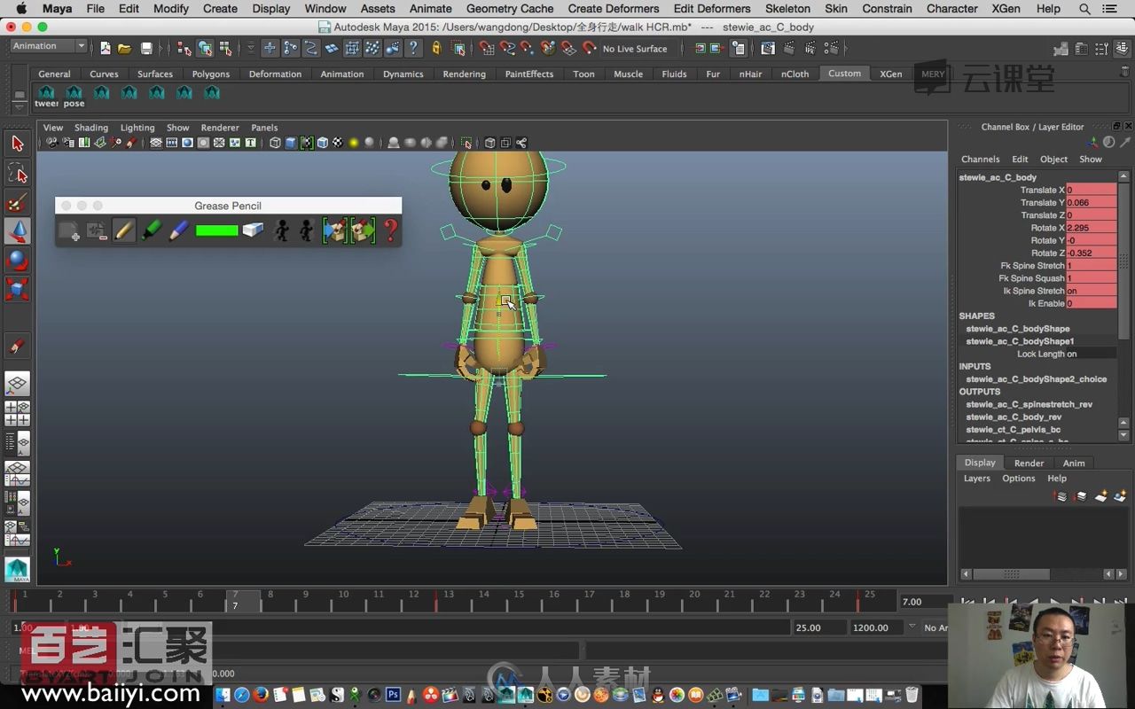Select the Grease Pencil pencil brush

point(124,231)
